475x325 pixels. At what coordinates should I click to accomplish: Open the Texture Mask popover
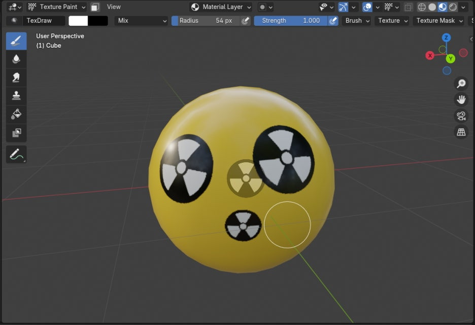tap(438, 21)
